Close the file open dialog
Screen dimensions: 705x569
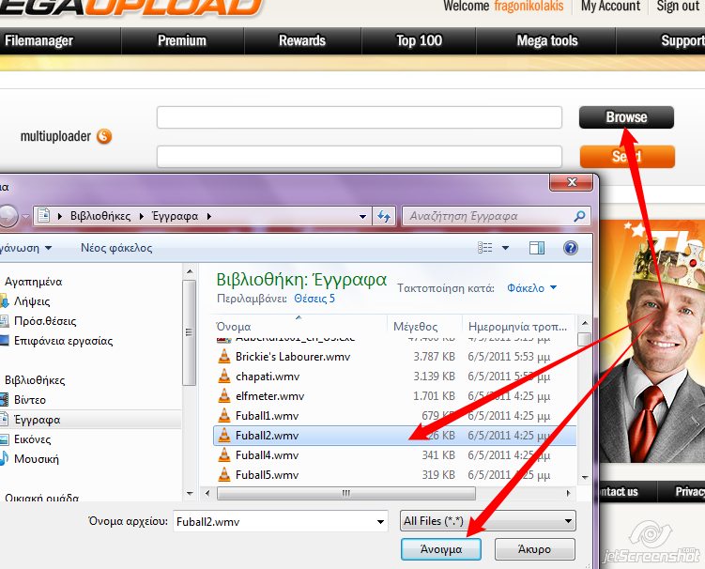tap(571, 182)
